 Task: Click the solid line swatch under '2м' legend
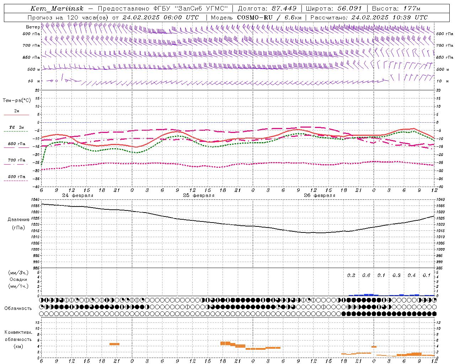(x=16, y=115)
